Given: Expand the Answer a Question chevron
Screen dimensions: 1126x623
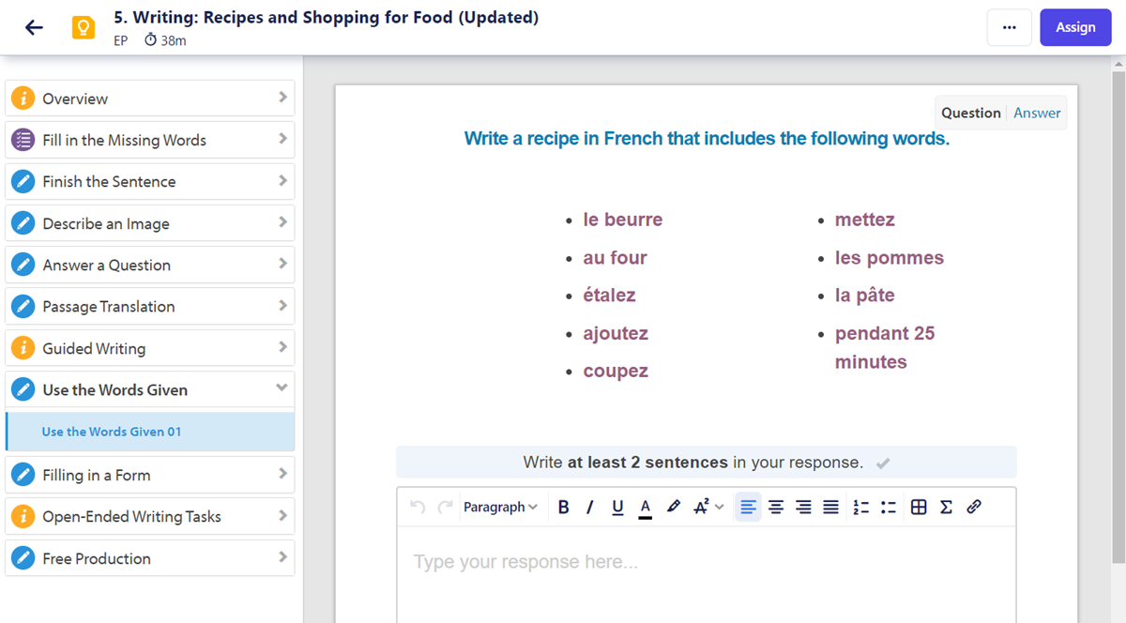Looking at the screenshot, I should pyautogui.click(x=282, y=264).
